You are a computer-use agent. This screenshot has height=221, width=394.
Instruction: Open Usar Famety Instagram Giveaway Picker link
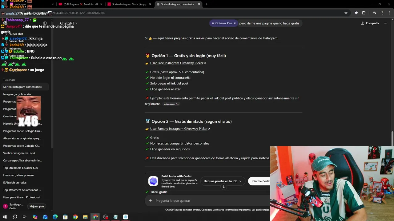pyautogui.click(x=180, y=129)
